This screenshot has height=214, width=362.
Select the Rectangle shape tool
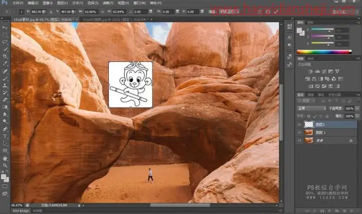tap(5, 151)
